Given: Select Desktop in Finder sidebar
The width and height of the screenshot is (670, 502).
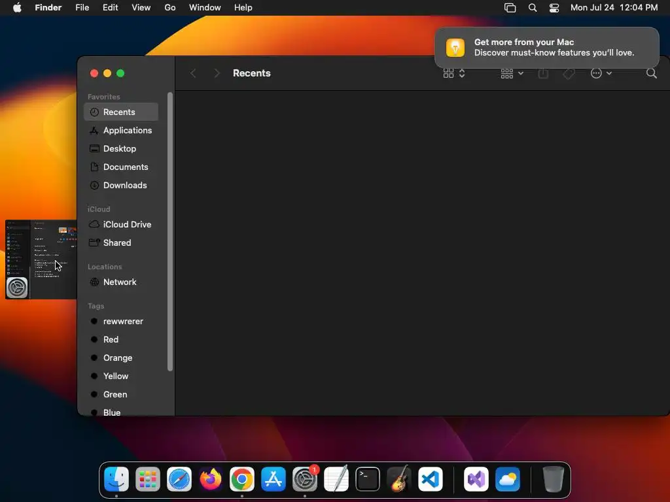Looking at the screenshot, I should tap(121, 148).
